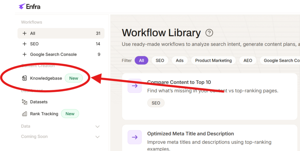300x151 pixels.
Task: Select the Ads filter pill
Action: click(x=180, y=61)
